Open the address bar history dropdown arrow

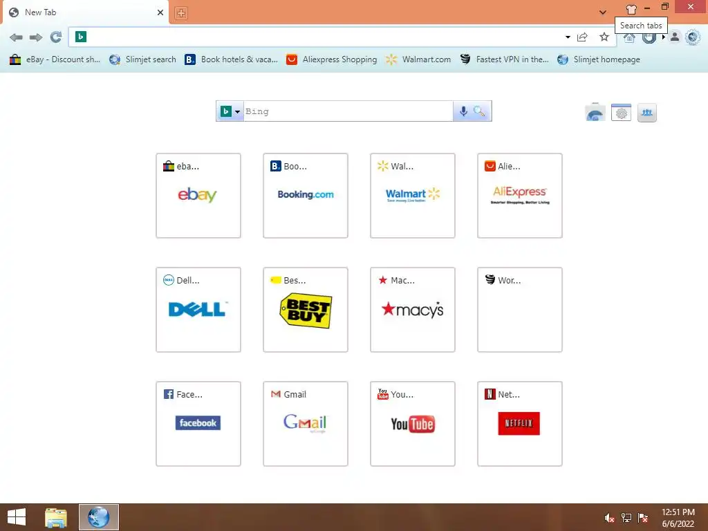pyautogui.click(x=568, y=37)
